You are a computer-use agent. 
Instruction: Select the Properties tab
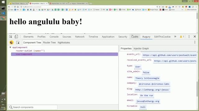126,48
